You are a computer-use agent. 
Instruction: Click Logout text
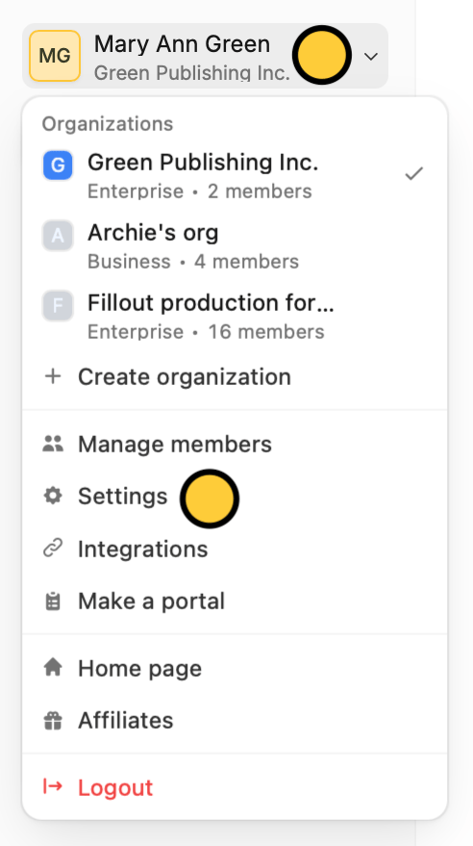(x=115, y=787)
